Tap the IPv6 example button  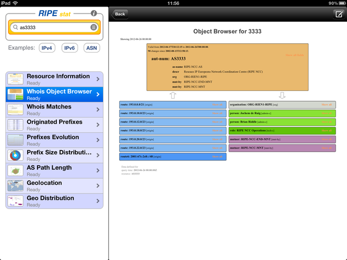(x=69, y=48)
